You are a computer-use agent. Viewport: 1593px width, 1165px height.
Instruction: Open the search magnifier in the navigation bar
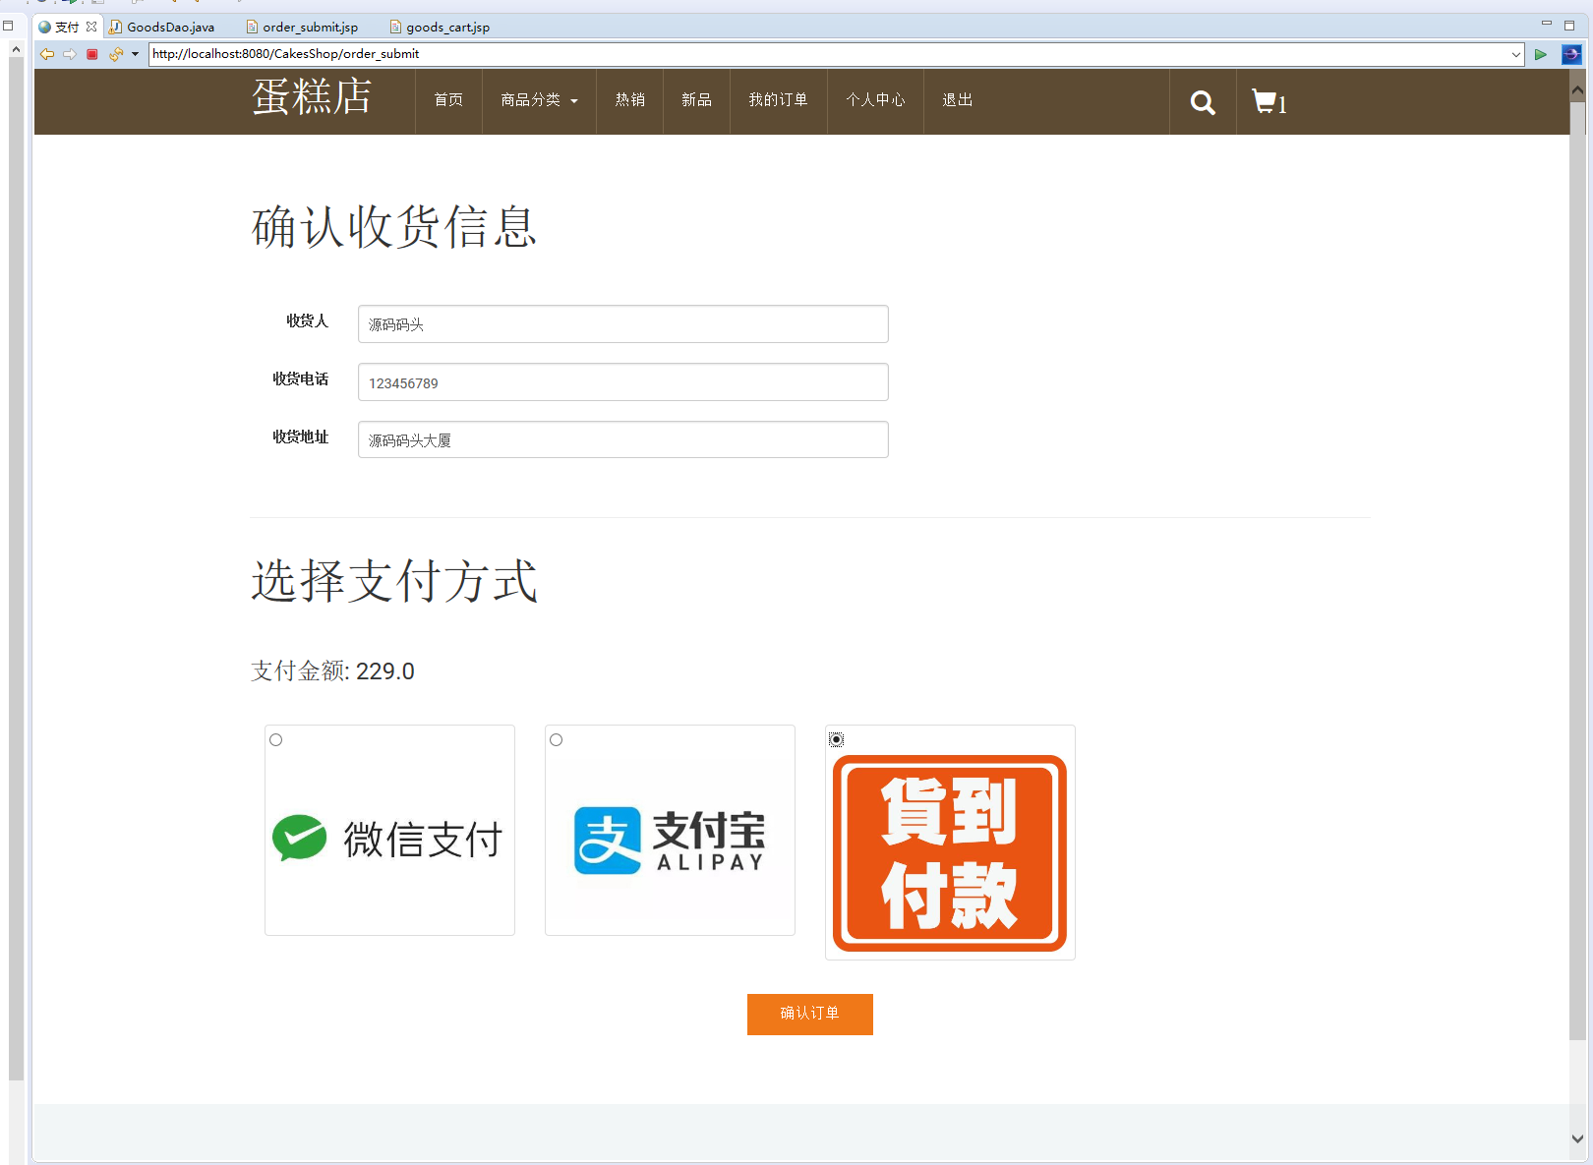[x=1202, y=101]
